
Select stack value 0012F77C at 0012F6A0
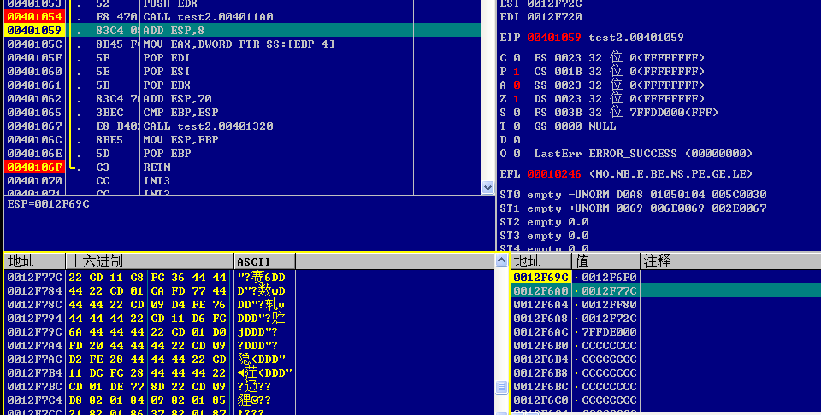[x=609, y=290]
